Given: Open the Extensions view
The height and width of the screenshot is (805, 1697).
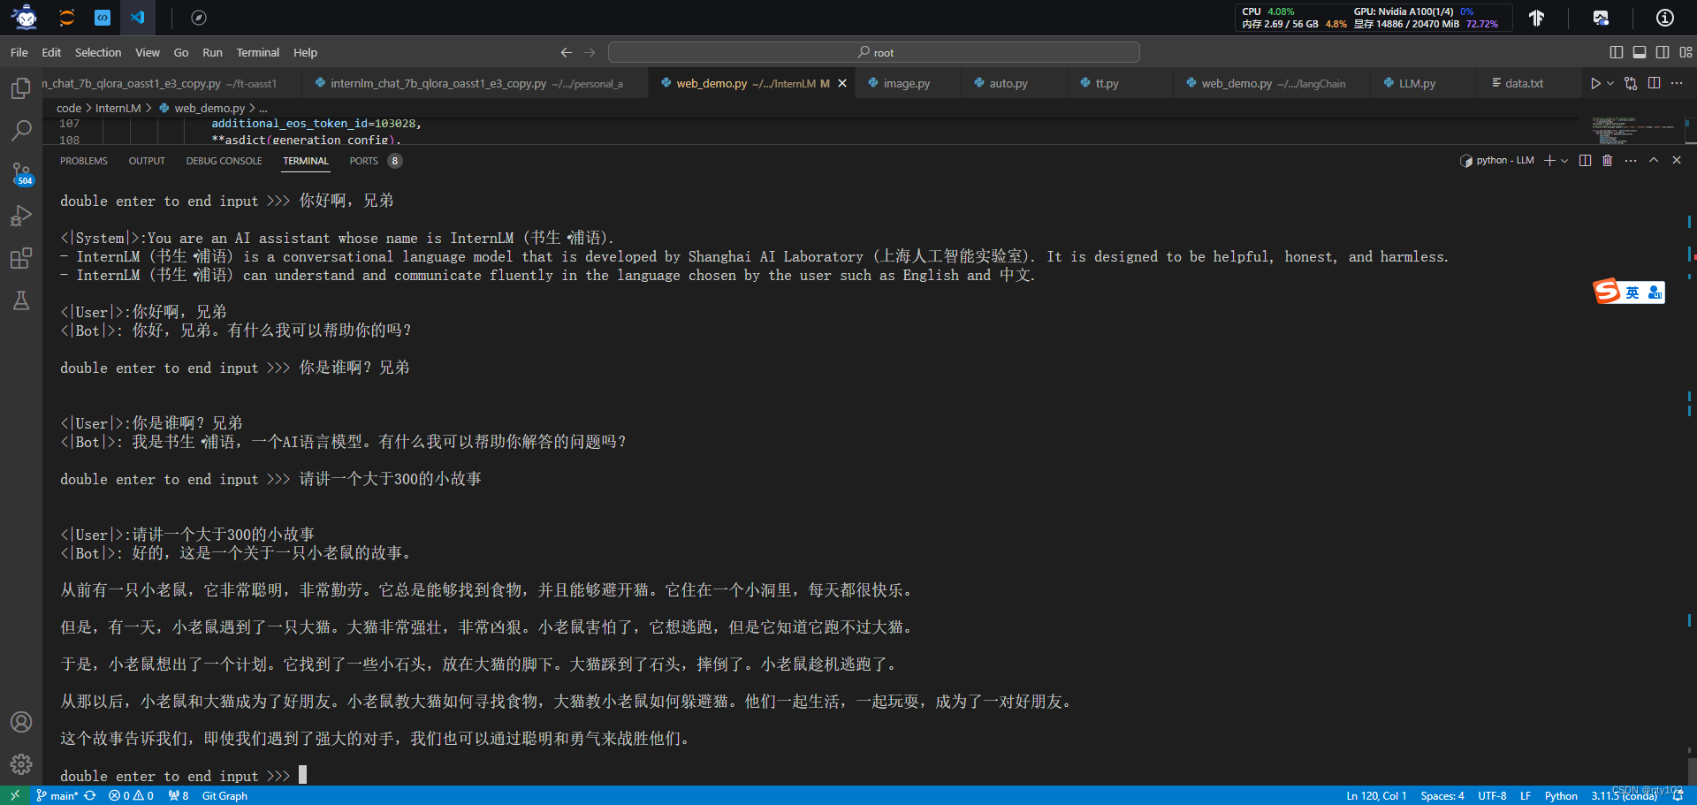Looking at the screenshot, I should (x=21, y=258).
